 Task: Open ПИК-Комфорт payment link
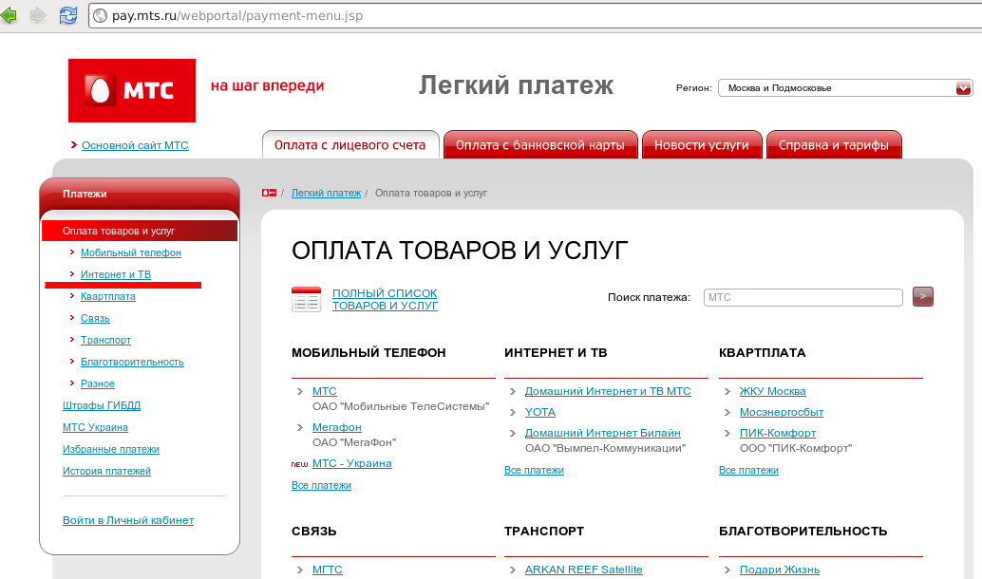pyautogui.click(x=778, y=433)
